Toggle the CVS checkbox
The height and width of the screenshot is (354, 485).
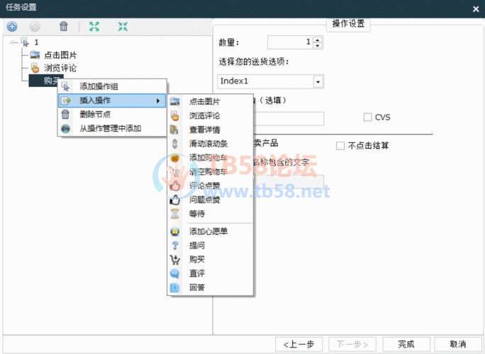367,117
